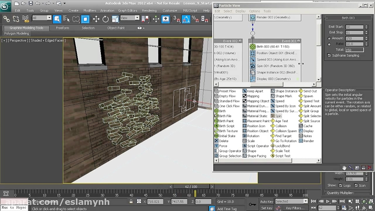The image size is (375, 211).
Task: Increase Emit Start spinner value
Action: click(x=366, y=26)
